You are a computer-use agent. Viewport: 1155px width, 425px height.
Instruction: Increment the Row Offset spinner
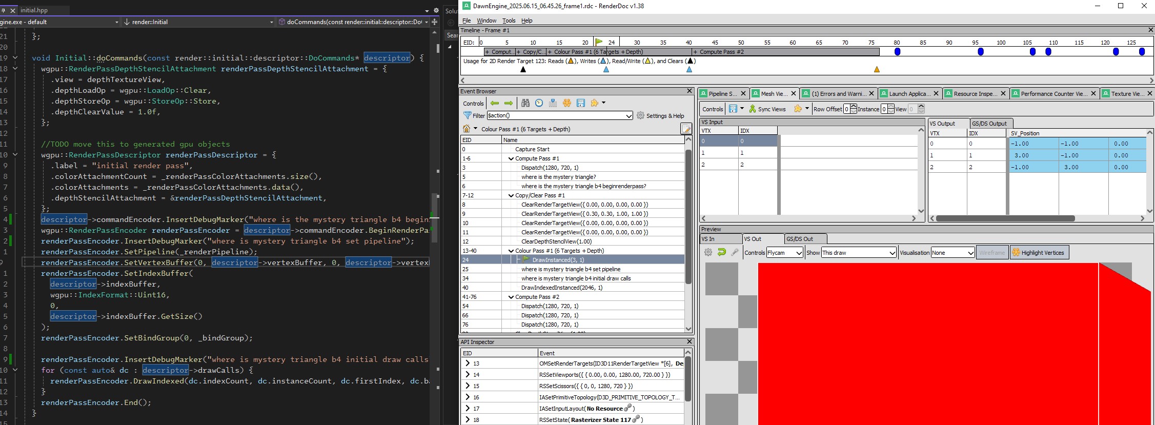tap(854, 106)
